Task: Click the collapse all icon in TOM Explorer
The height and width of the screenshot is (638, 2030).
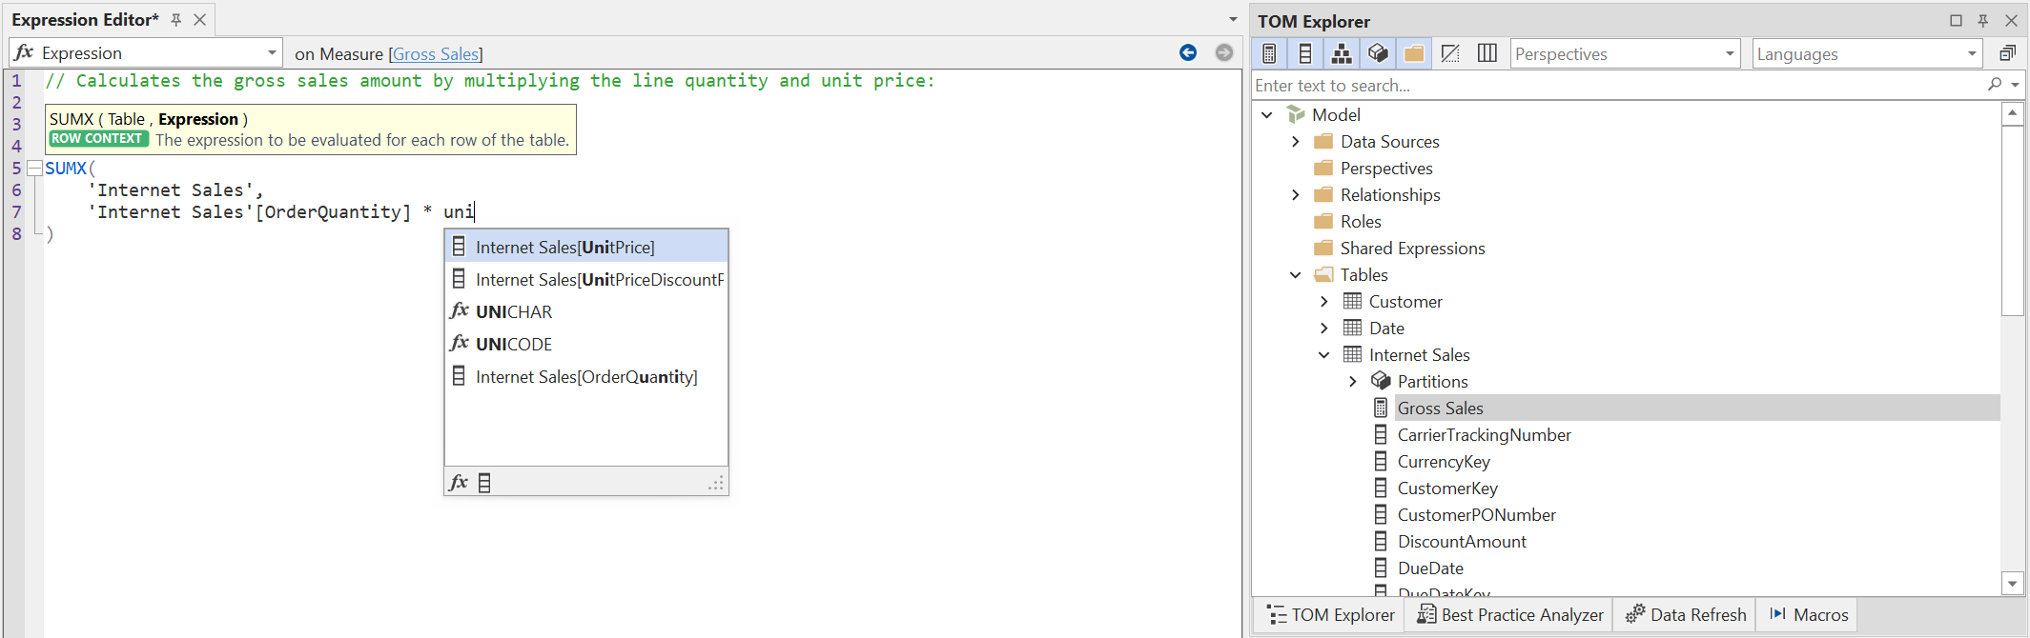Action: (2007, 53)
